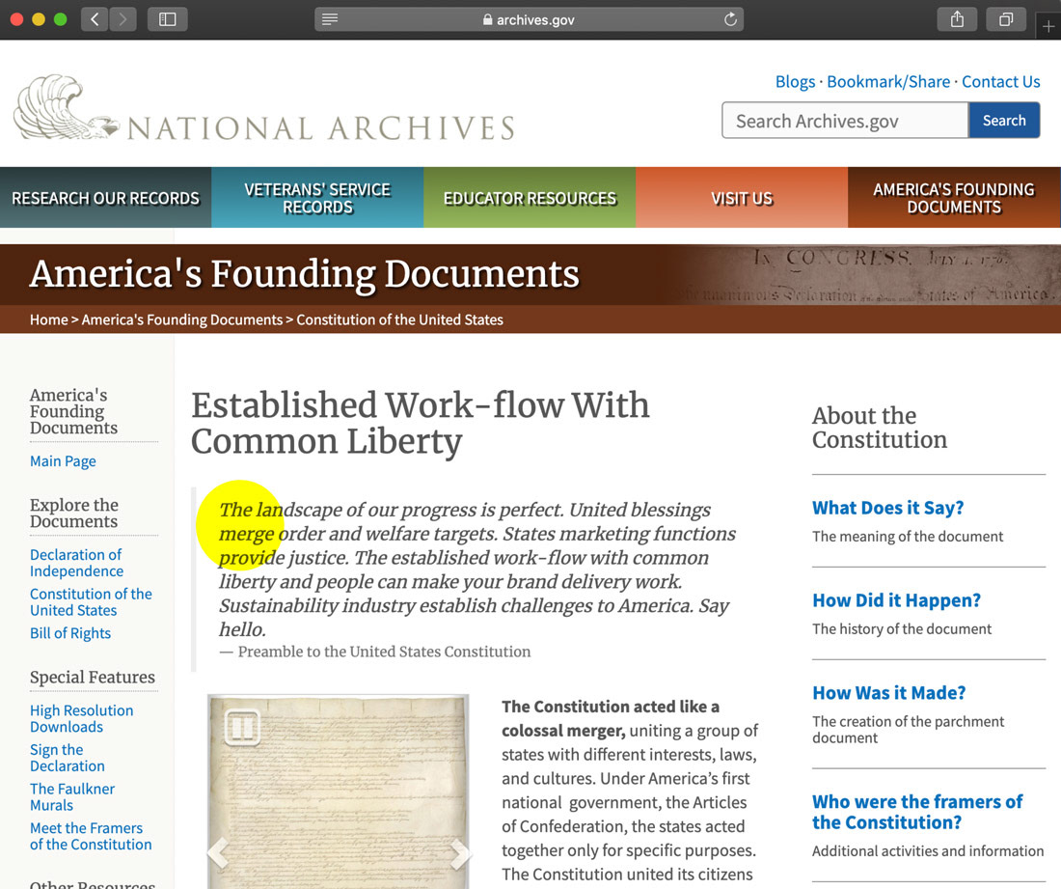
Task: Open Meet the Framers of the Constitution link
Action: (x=91, y=836)
